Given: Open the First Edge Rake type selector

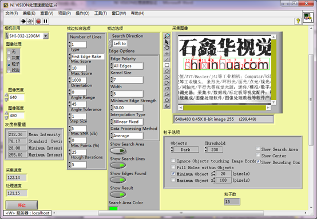Looking at the screenshot, I should [88, 57].
